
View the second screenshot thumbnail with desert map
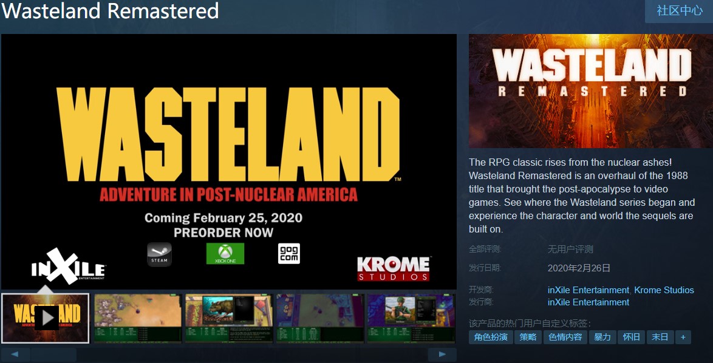137,318
